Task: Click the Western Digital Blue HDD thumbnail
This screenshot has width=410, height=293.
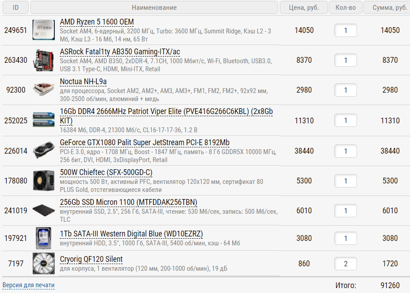Action: point(43,238)
